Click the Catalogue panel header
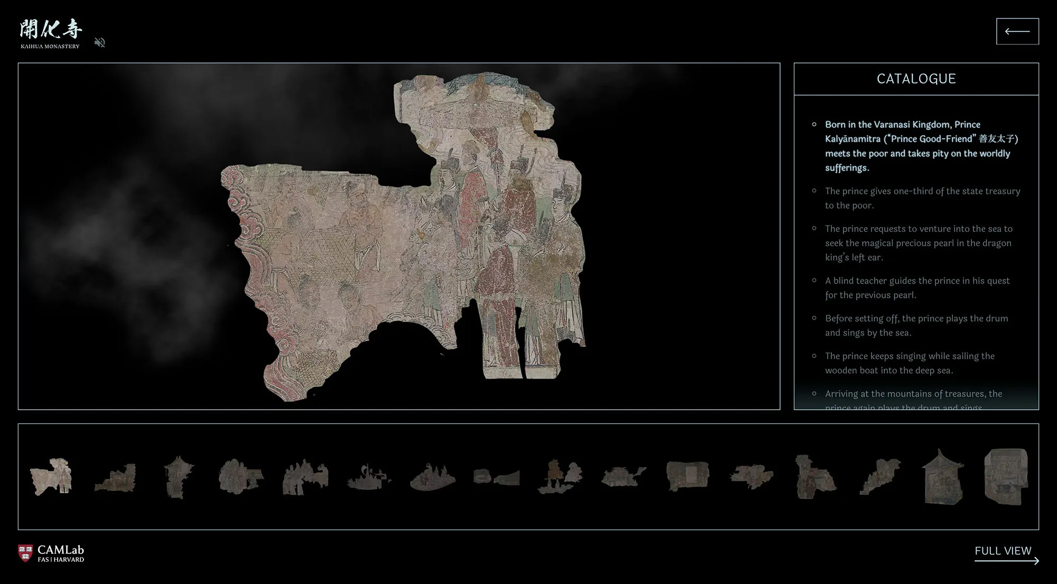The image size is (1057, 584). (916, 79)
